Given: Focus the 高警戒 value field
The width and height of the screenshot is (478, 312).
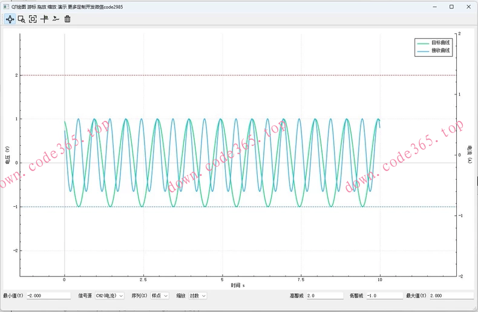Looking at the screenshot, I should (324, 296).
